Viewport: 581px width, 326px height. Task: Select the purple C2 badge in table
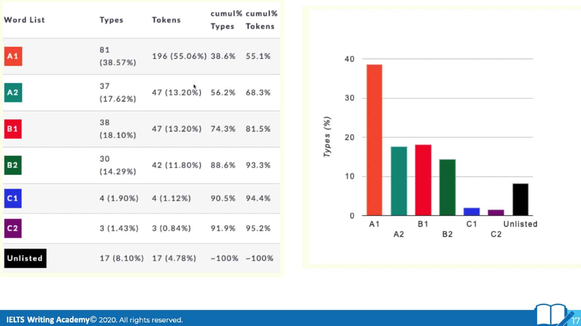tap(13, 228)
